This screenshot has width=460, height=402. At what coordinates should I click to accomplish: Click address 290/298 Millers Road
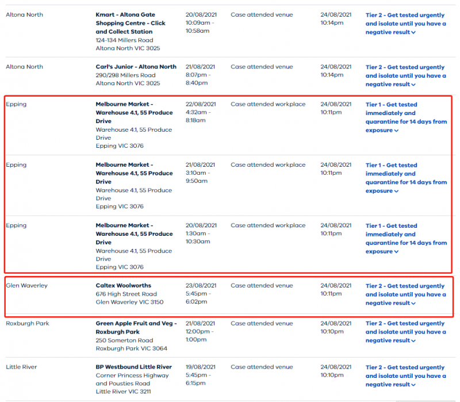coord(125,75)
